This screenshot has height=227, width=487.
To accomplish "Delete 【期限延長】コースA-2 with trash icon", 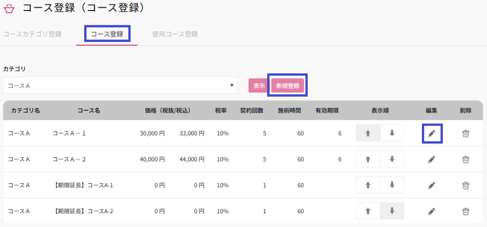I will pos(466,211).
